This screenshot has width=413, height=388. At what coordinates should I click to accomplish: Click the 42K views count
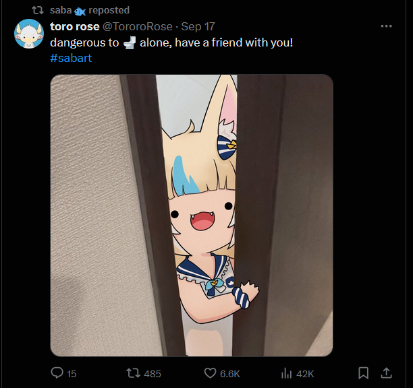(305, 374)
